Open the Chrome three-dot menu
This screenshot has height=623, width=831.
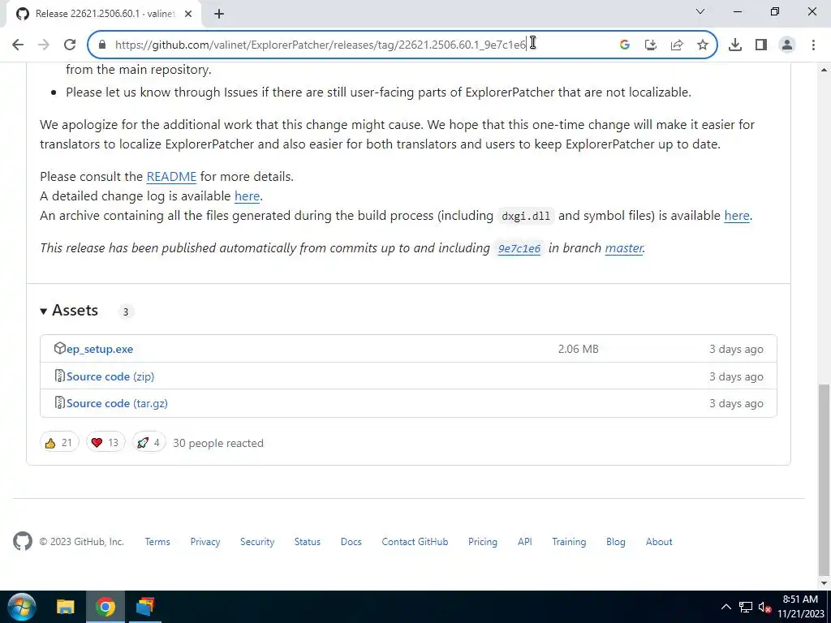pyautogui.click(x=813, y=45)
